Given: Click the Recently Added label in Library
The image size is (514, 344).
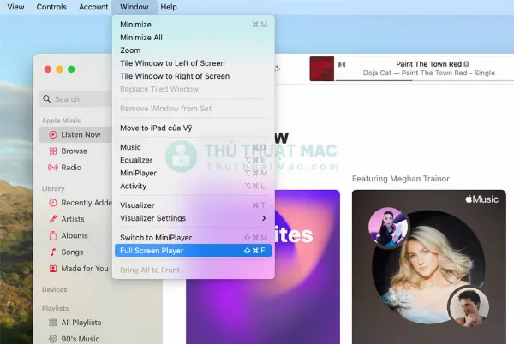Looking at the screenshot, I should pos(87,203).
